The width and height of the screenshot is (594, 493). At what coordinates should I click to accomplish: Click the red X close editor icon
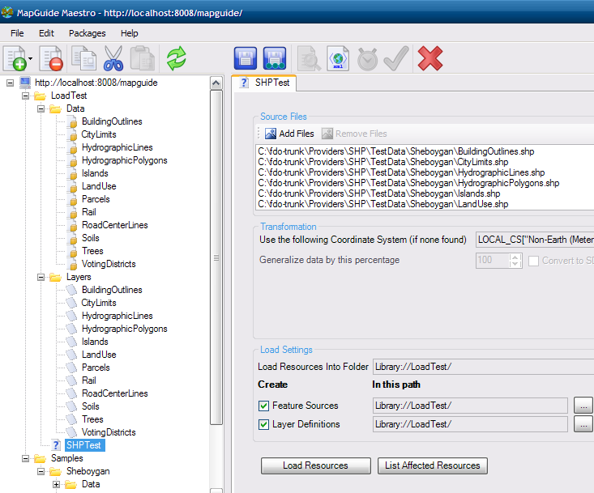[430, 58]
